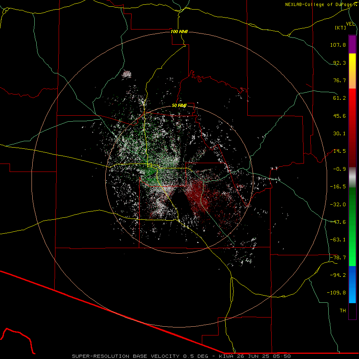Select the -16.5 value on velocity scale
Viewport: 359px width, 359px height.
[x=338, y=187]
